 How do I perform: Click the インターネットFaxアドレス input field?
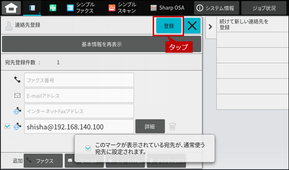[x=79, y=111]
